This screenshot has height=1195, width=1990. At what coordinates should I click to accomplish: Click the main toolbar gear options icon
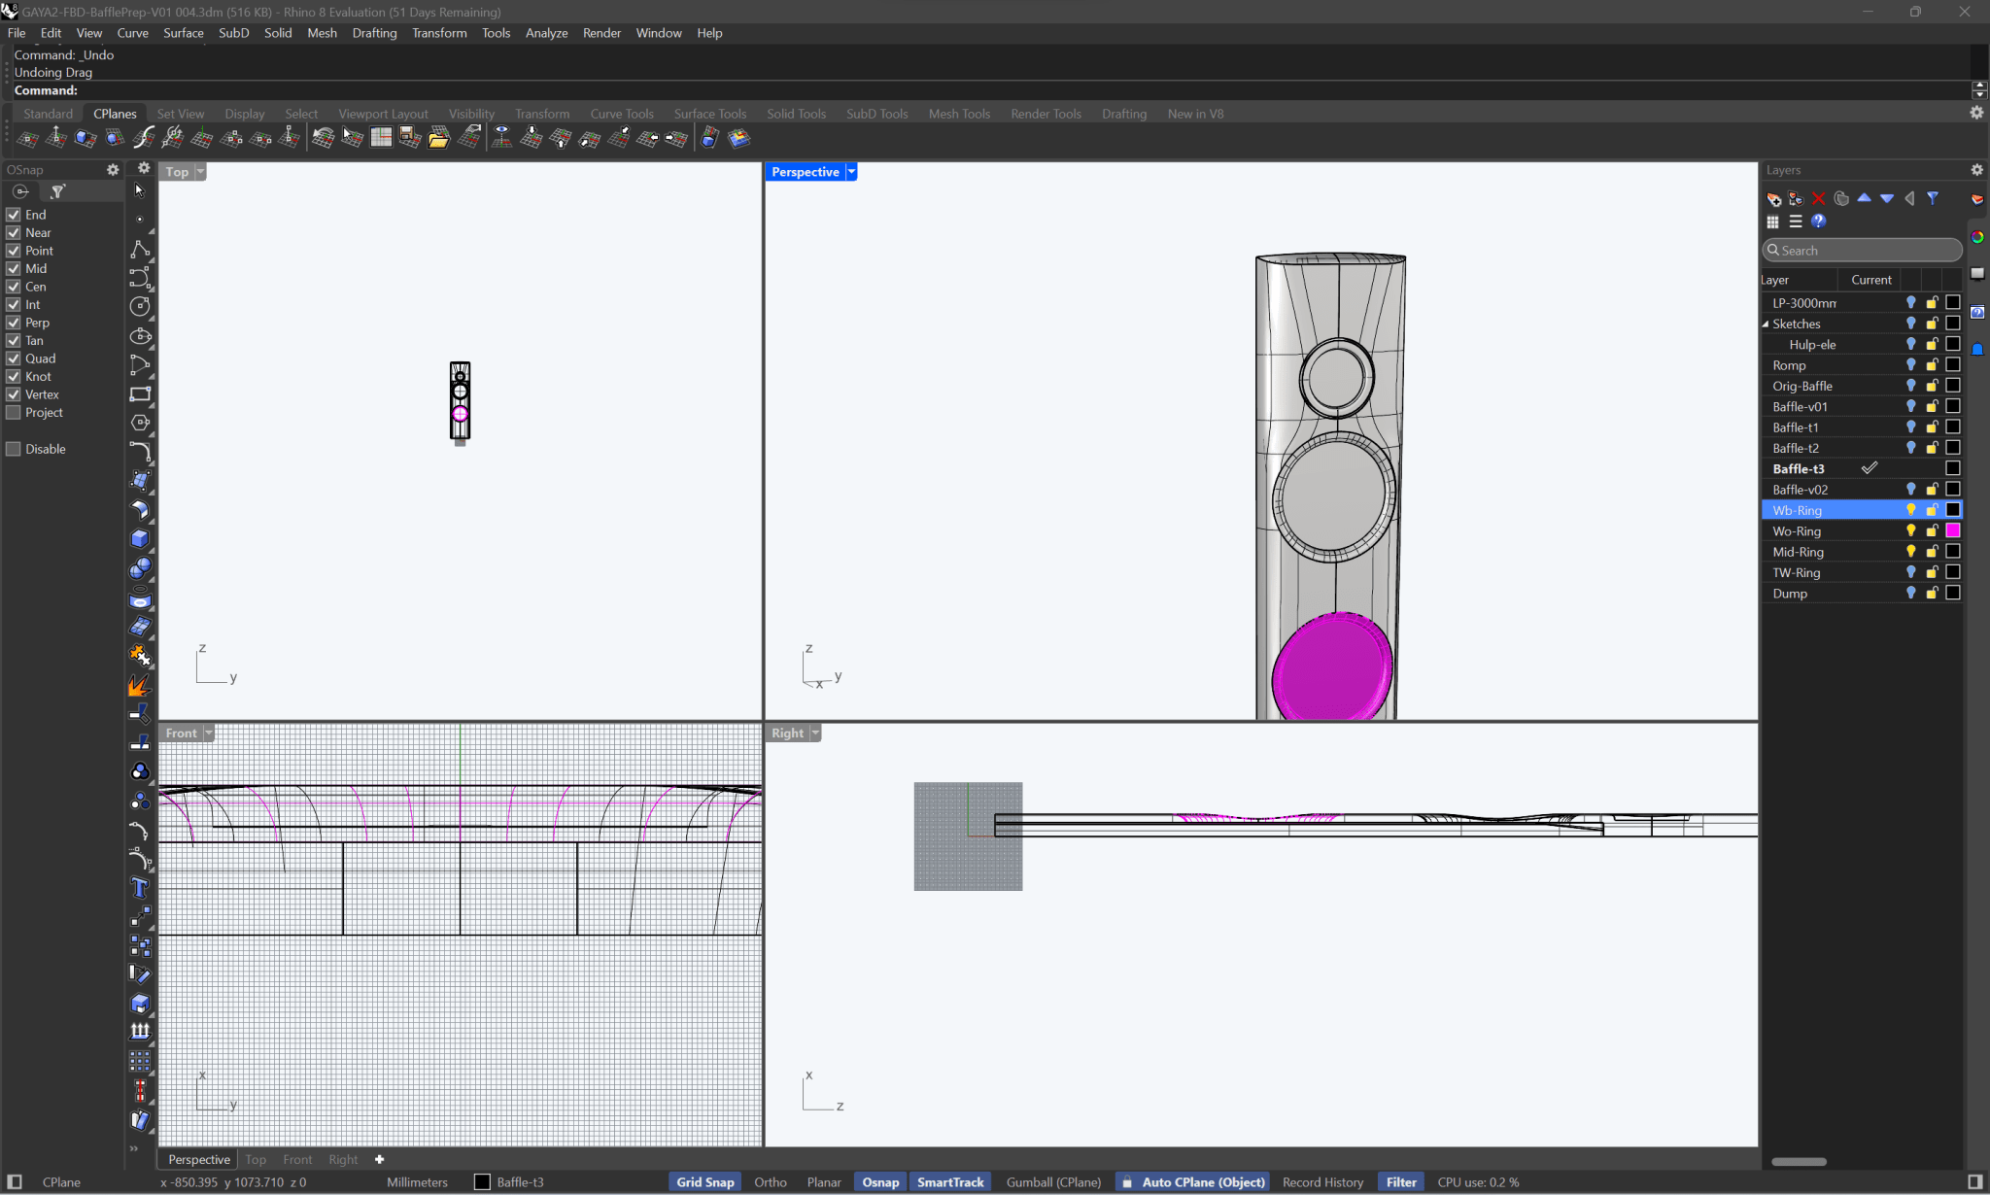pos(1976,113)
